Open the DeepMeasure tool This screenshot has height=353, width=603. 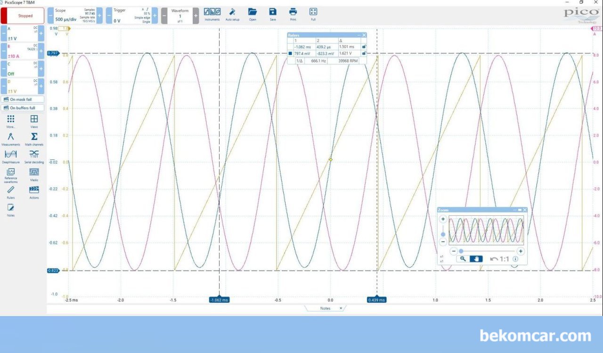click(11, 156)
